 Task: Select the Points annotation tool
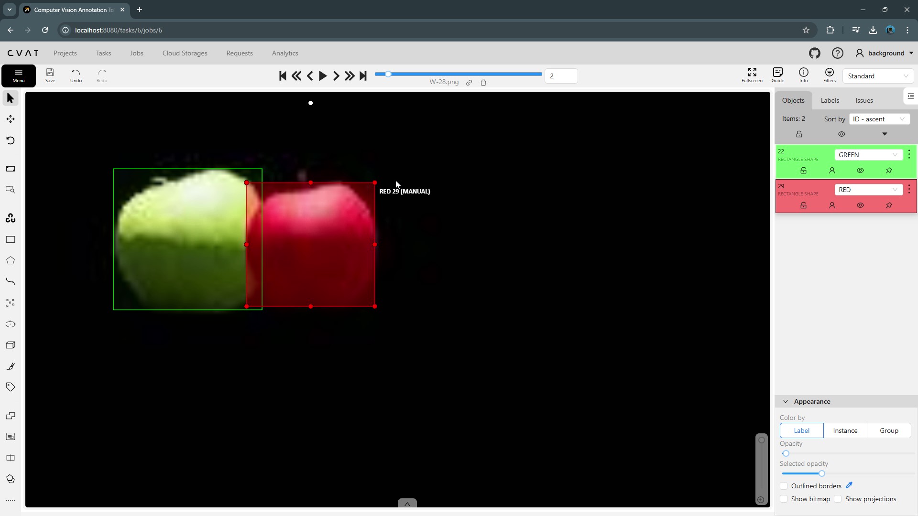[10, 302]
